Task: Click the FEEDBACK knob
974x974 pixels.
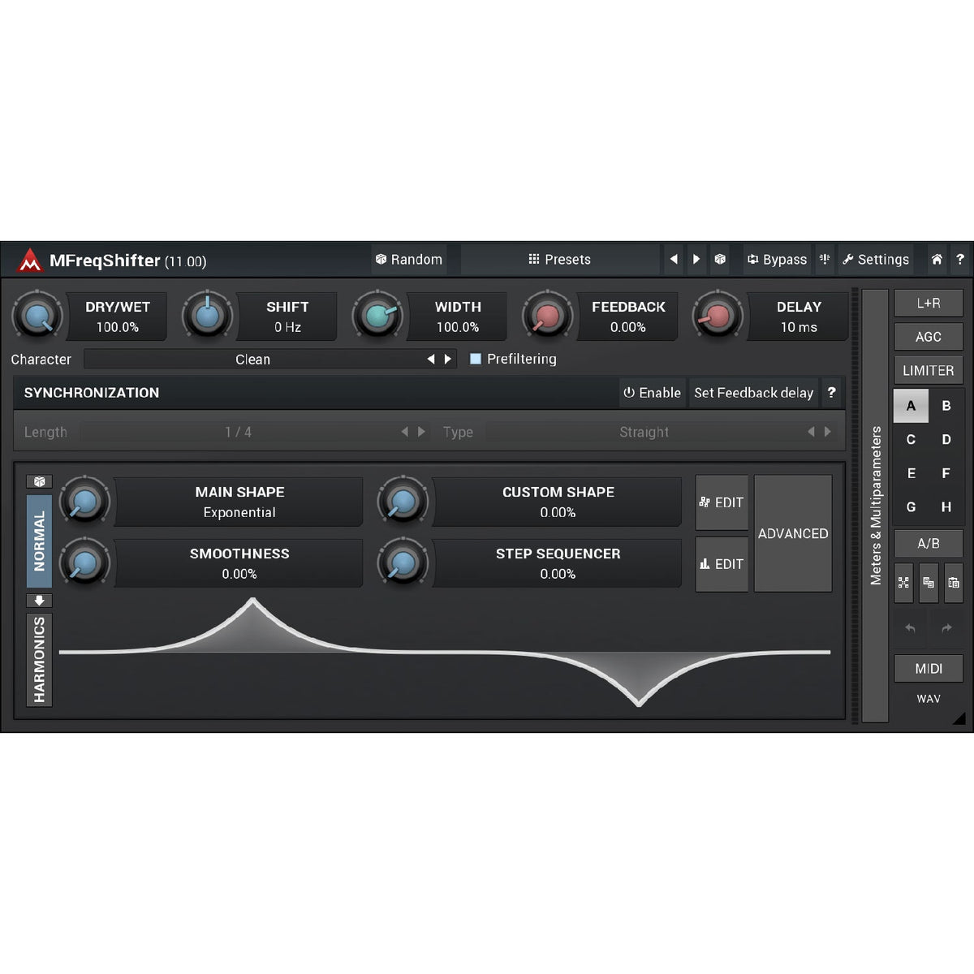Action: click(548, 316)
